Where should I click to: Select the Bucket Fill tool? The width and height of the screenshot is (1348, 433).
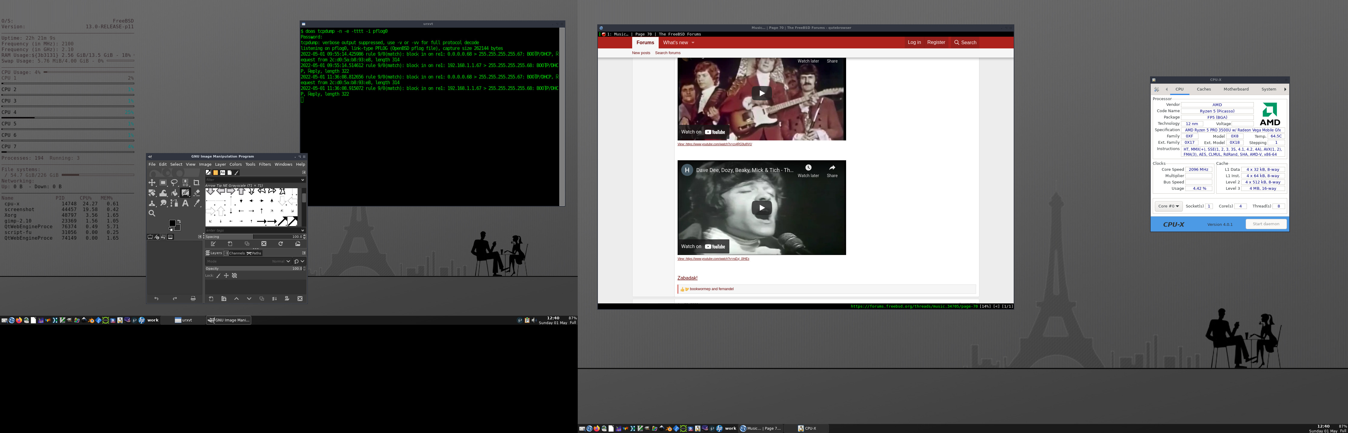pyautogui.click(x=174, y=193)
